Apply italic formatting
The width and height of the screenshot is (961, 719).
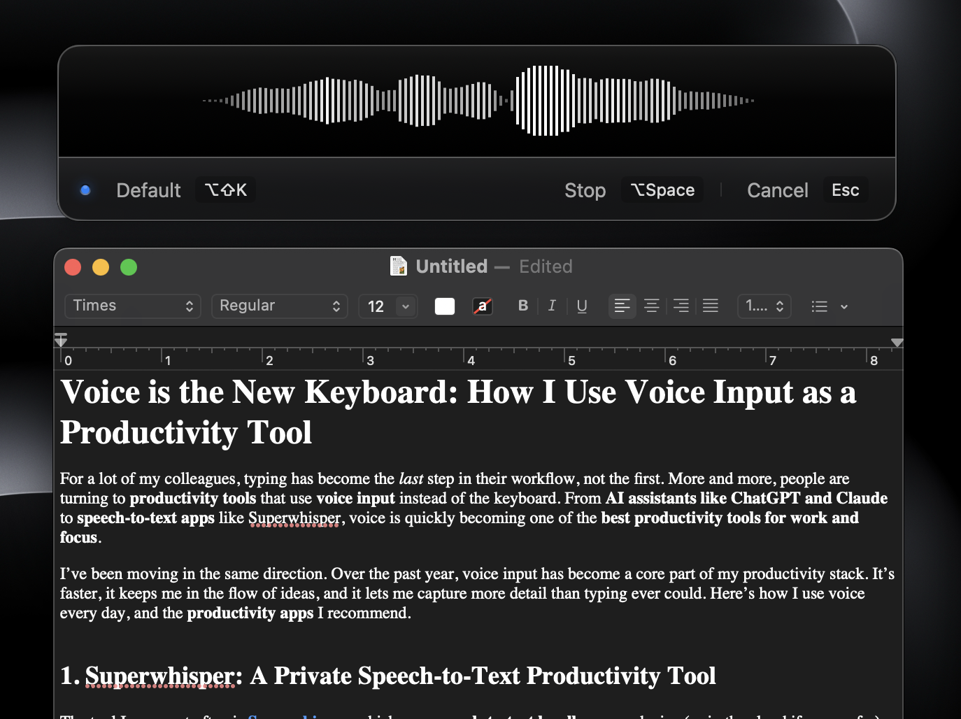pyautogui.click(x=552, y=306)
